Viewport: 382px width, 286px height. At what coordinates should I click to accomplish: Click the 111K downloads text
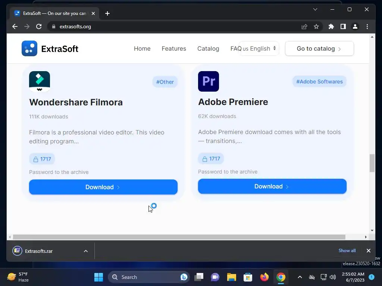pos(48,117)
